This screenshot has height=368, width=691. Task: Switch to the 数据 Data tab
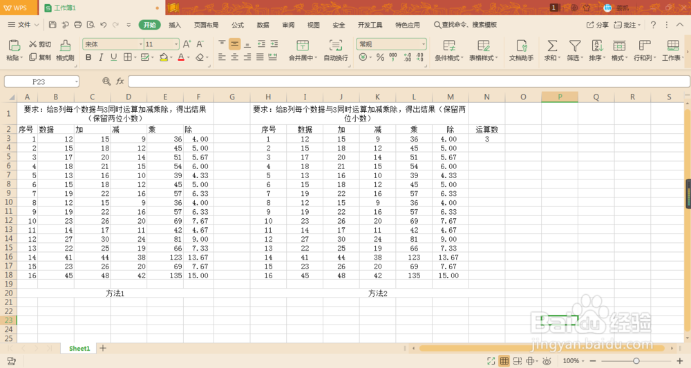263,25
